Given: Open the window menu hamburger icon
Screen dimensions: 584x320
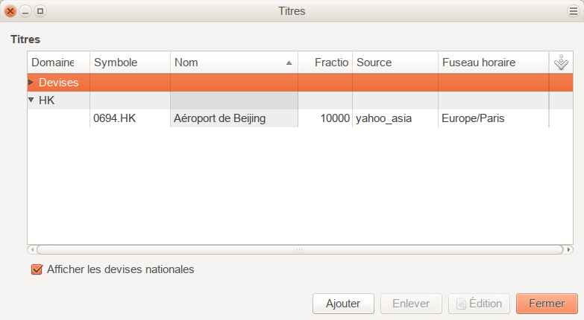Looking at the screenshot, I should (x=572, y=11).
